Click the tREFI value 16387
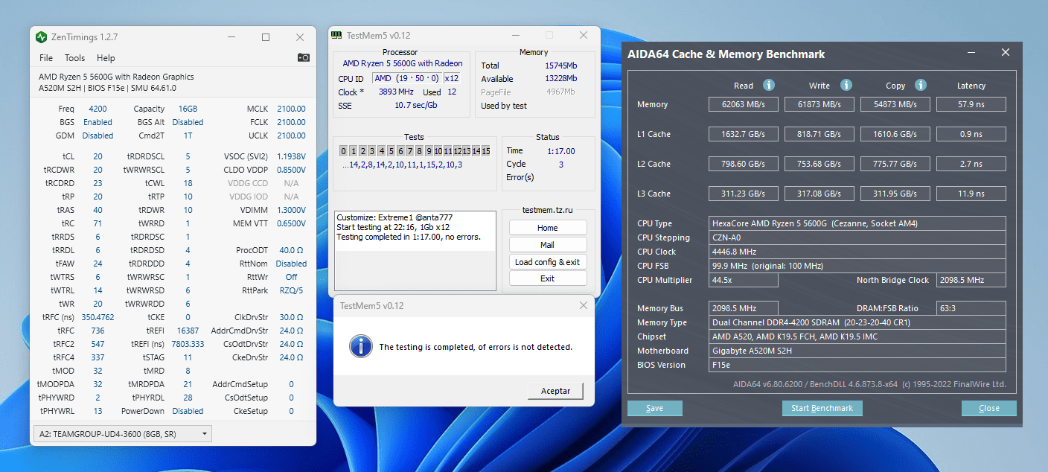 tap(188, 331)
